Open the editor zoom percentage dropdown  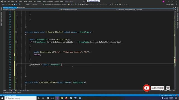[6, 91]
